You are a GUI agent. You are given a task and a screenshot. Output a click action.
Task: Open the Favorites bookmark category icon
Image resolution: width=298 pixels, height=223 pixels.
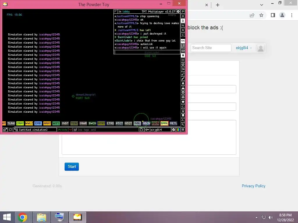[183, 116]
